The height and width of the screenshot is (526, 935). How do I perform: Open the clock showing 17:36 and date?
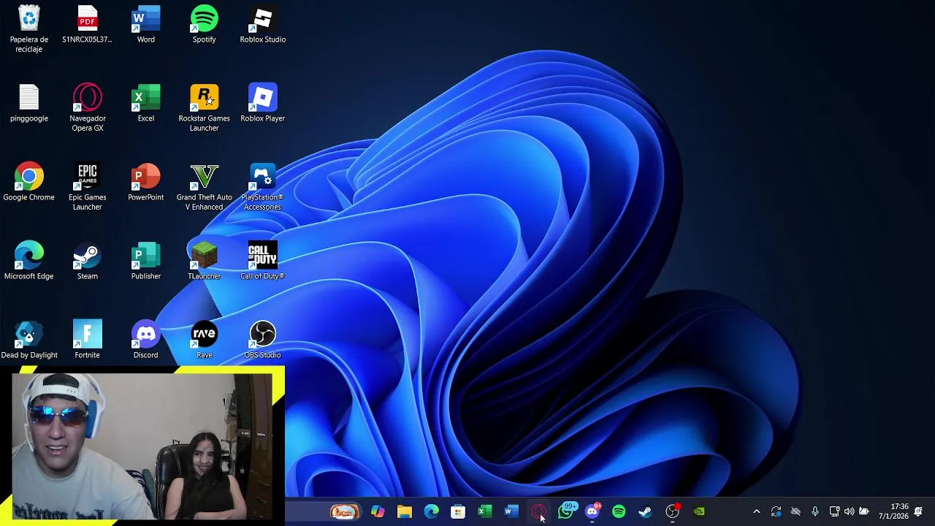coord(894,511)
